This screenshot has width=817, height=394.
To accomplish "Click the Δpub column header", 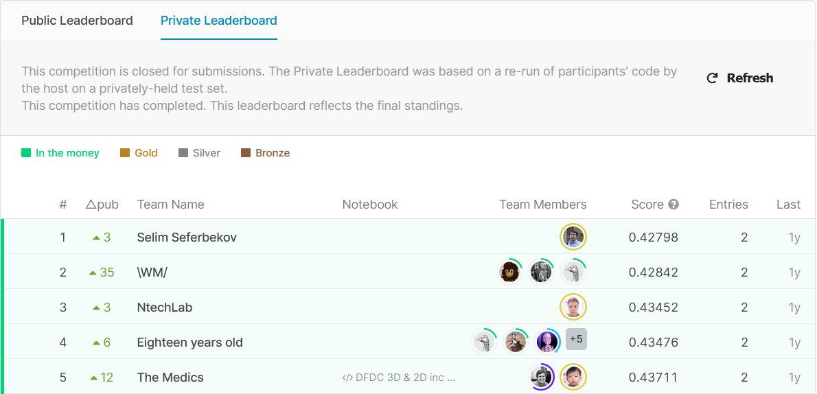I will (102, 205).
